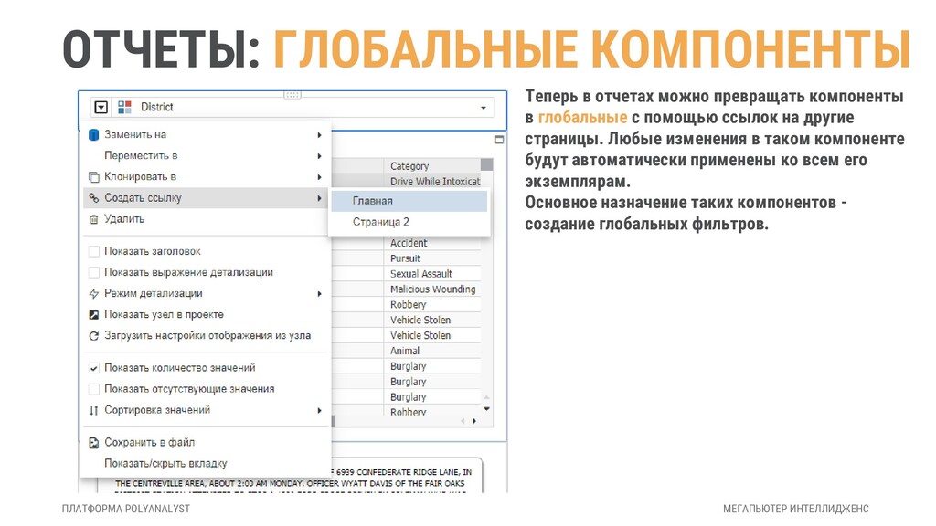Select Режим детализации menu entry
Viewport: 936px width, 526px height.
[206, 293]
